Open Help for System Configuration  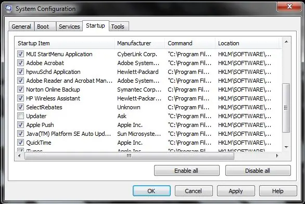(278, 191)
